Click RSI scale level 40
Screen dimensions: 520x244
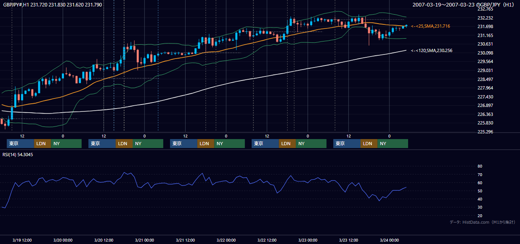(480, 199)
